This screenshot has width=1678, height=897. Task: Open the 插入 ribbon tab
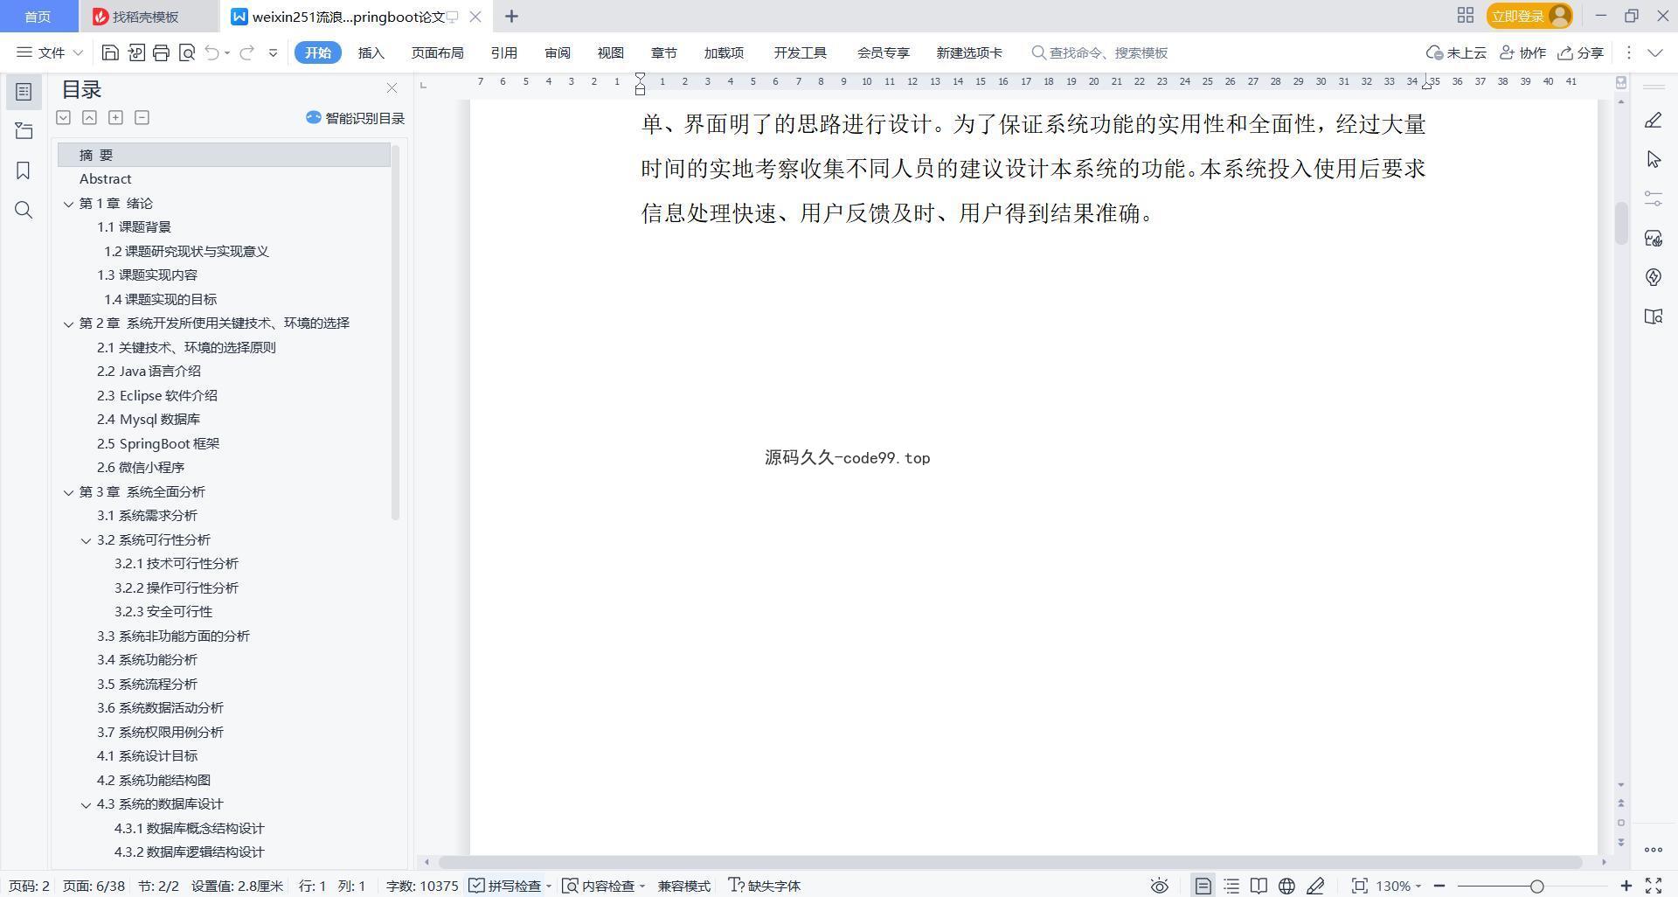371,52
